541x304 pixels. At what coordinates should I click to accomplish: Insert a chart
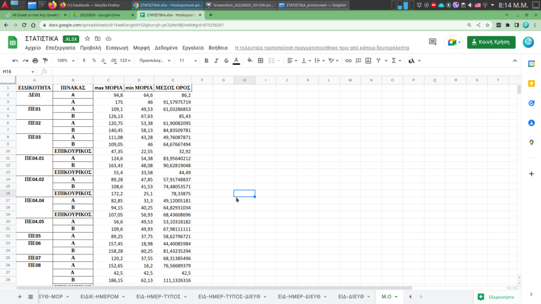pos(368,61)
